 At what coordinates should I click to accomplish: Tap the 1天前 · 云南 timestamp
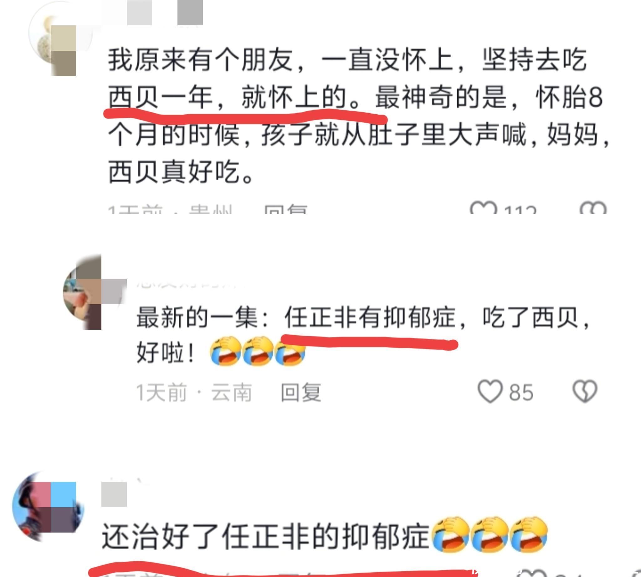pyautogui.click(x=194, y=392)
